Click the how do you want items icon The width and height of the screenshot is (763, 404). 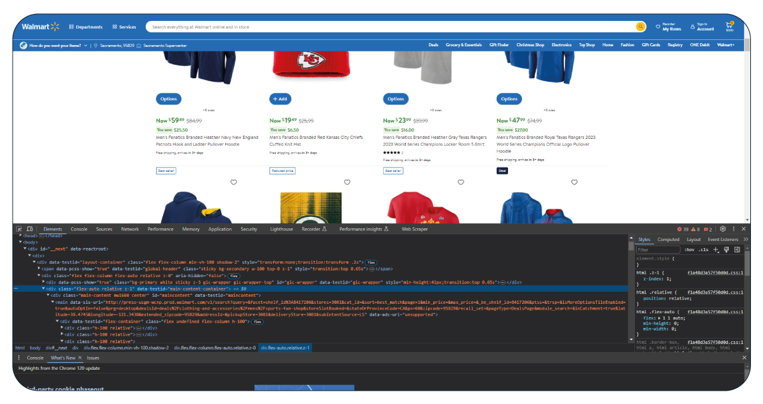pos(23,45)
